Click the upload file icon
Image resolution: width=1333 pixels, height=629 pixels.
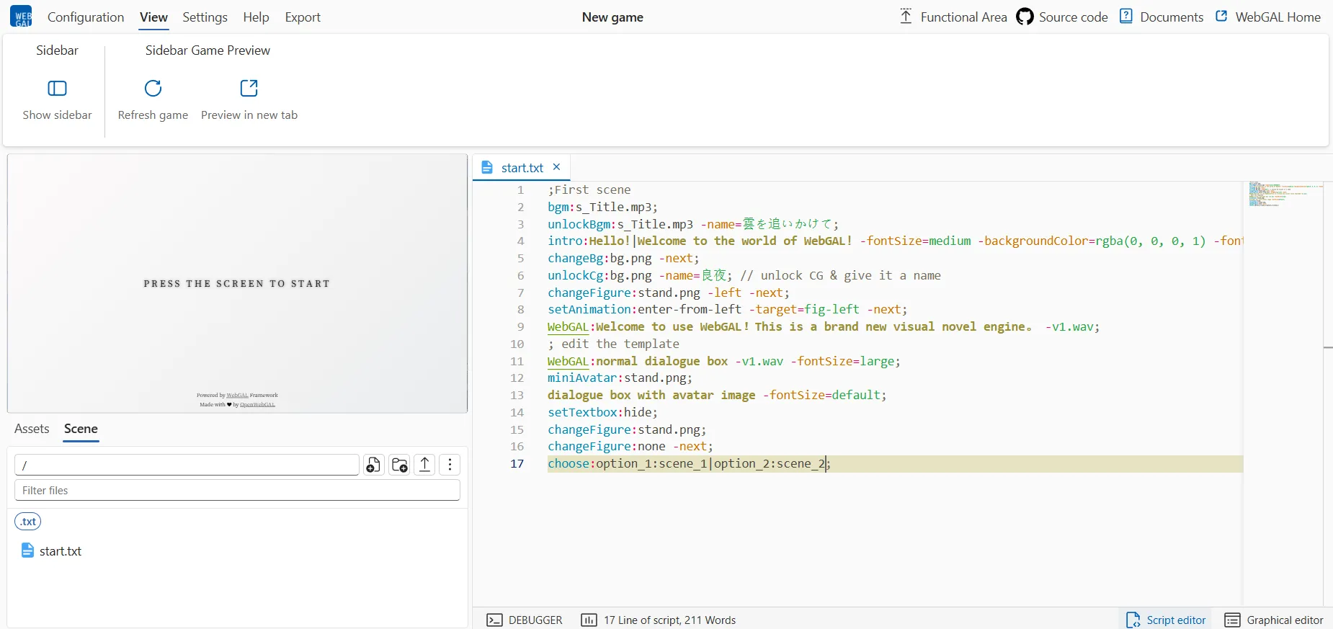tap(425, 465)
